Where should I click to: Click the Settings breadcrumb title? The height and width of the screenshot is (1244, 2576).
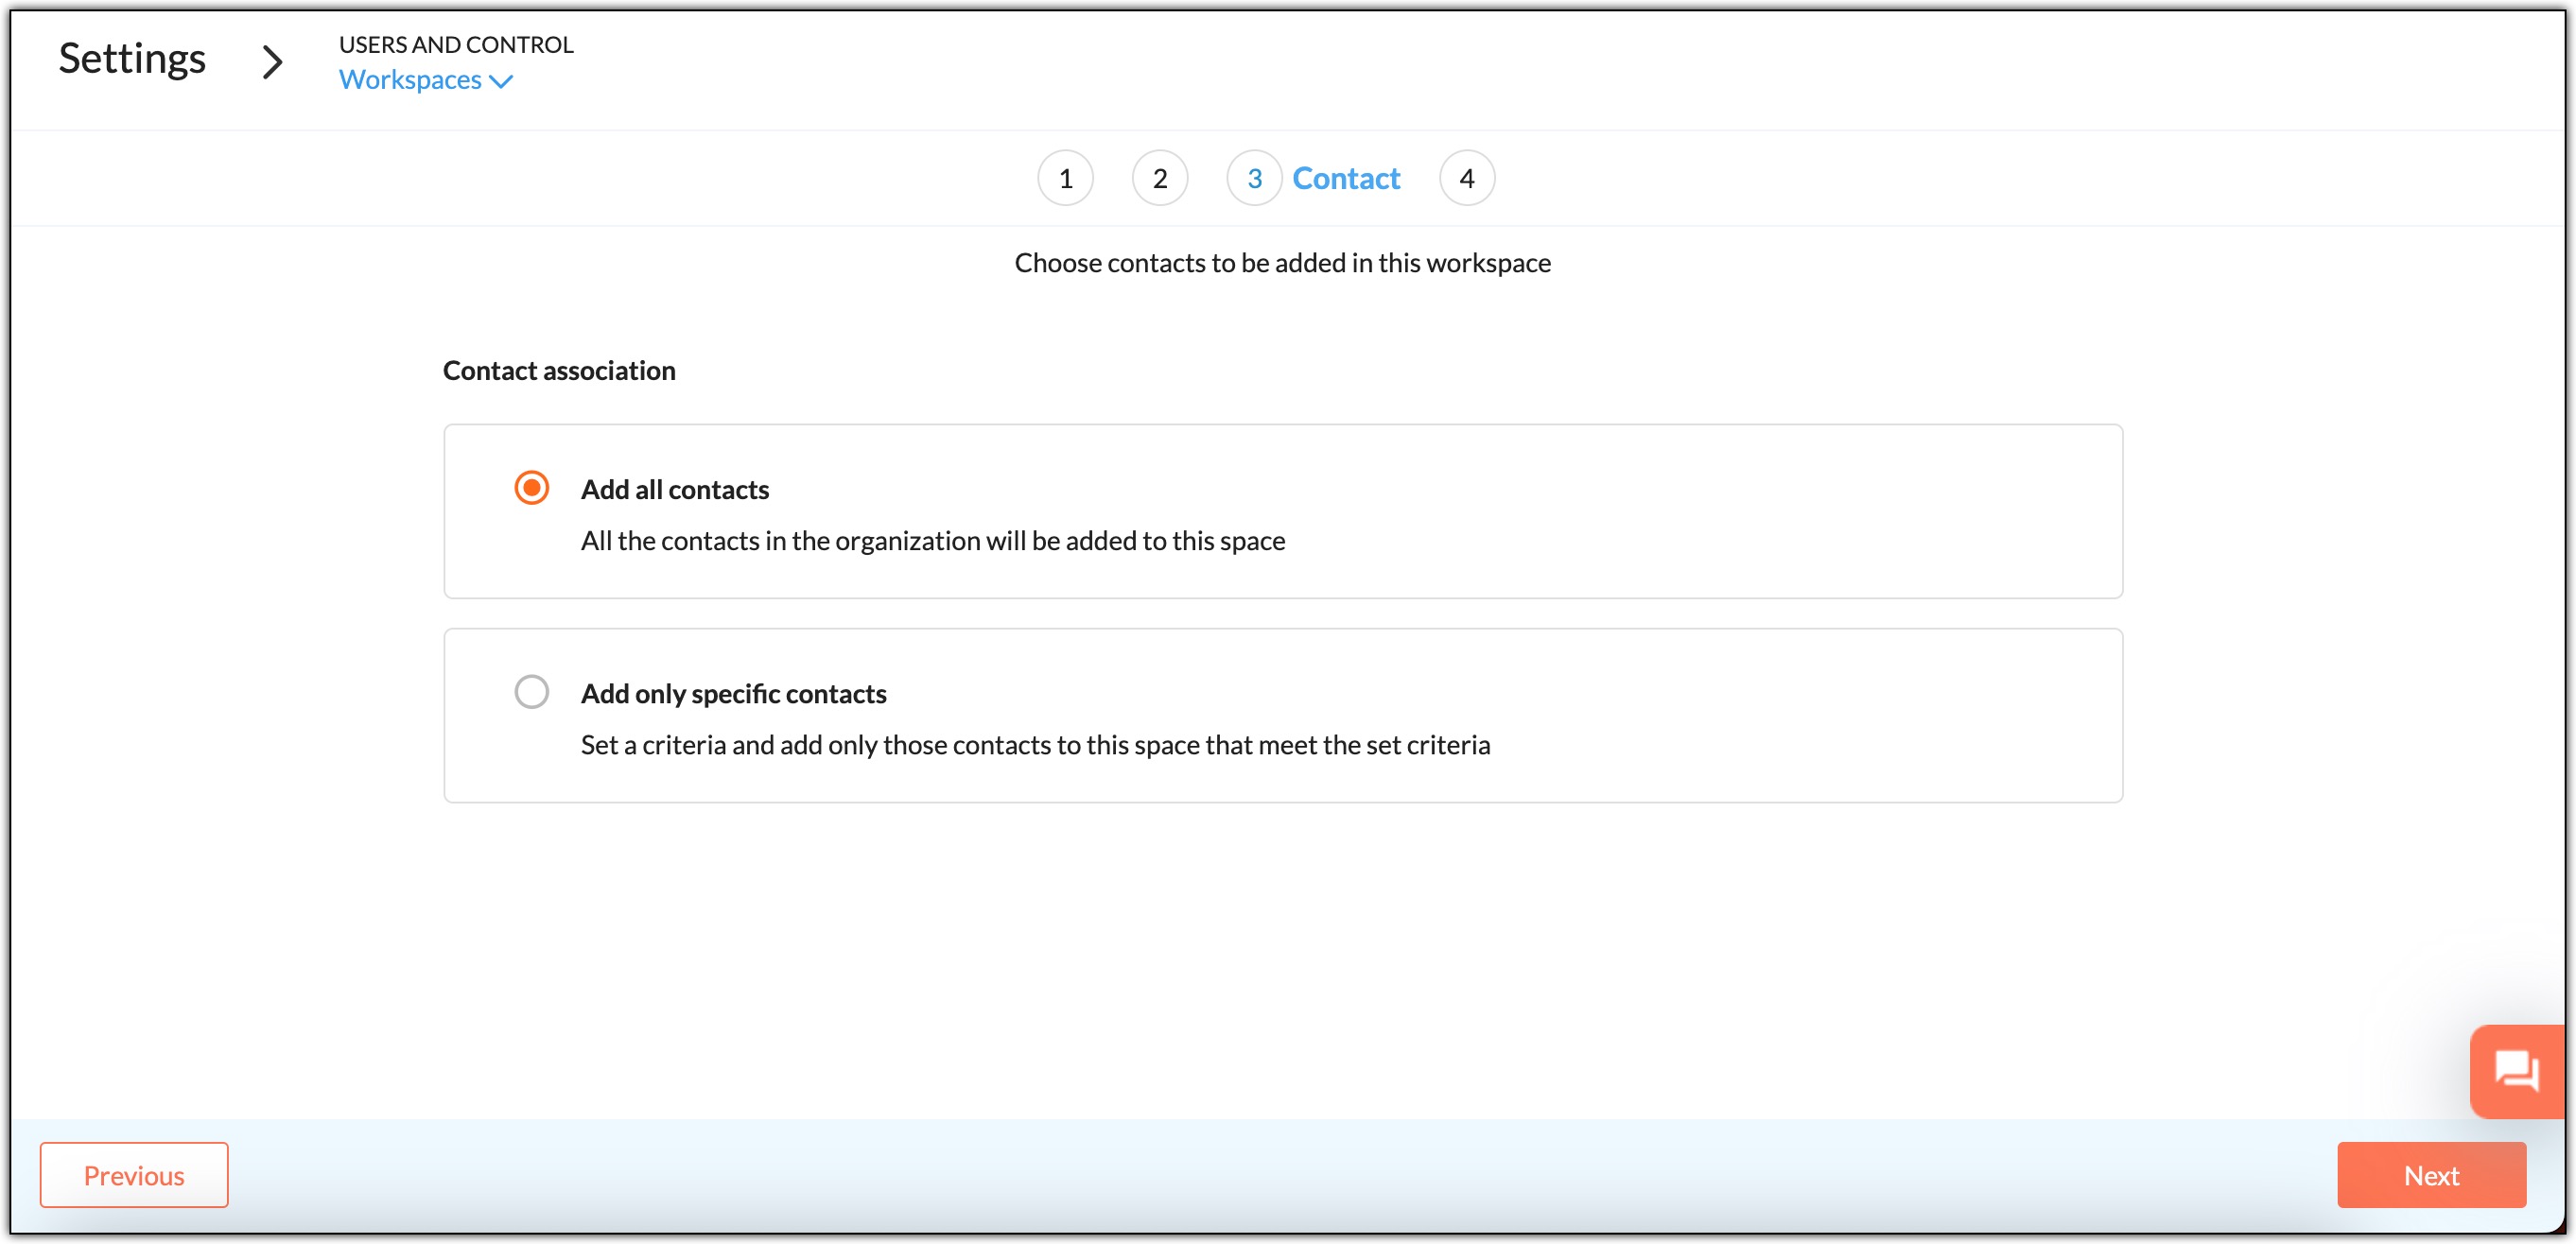pos(132,58)
